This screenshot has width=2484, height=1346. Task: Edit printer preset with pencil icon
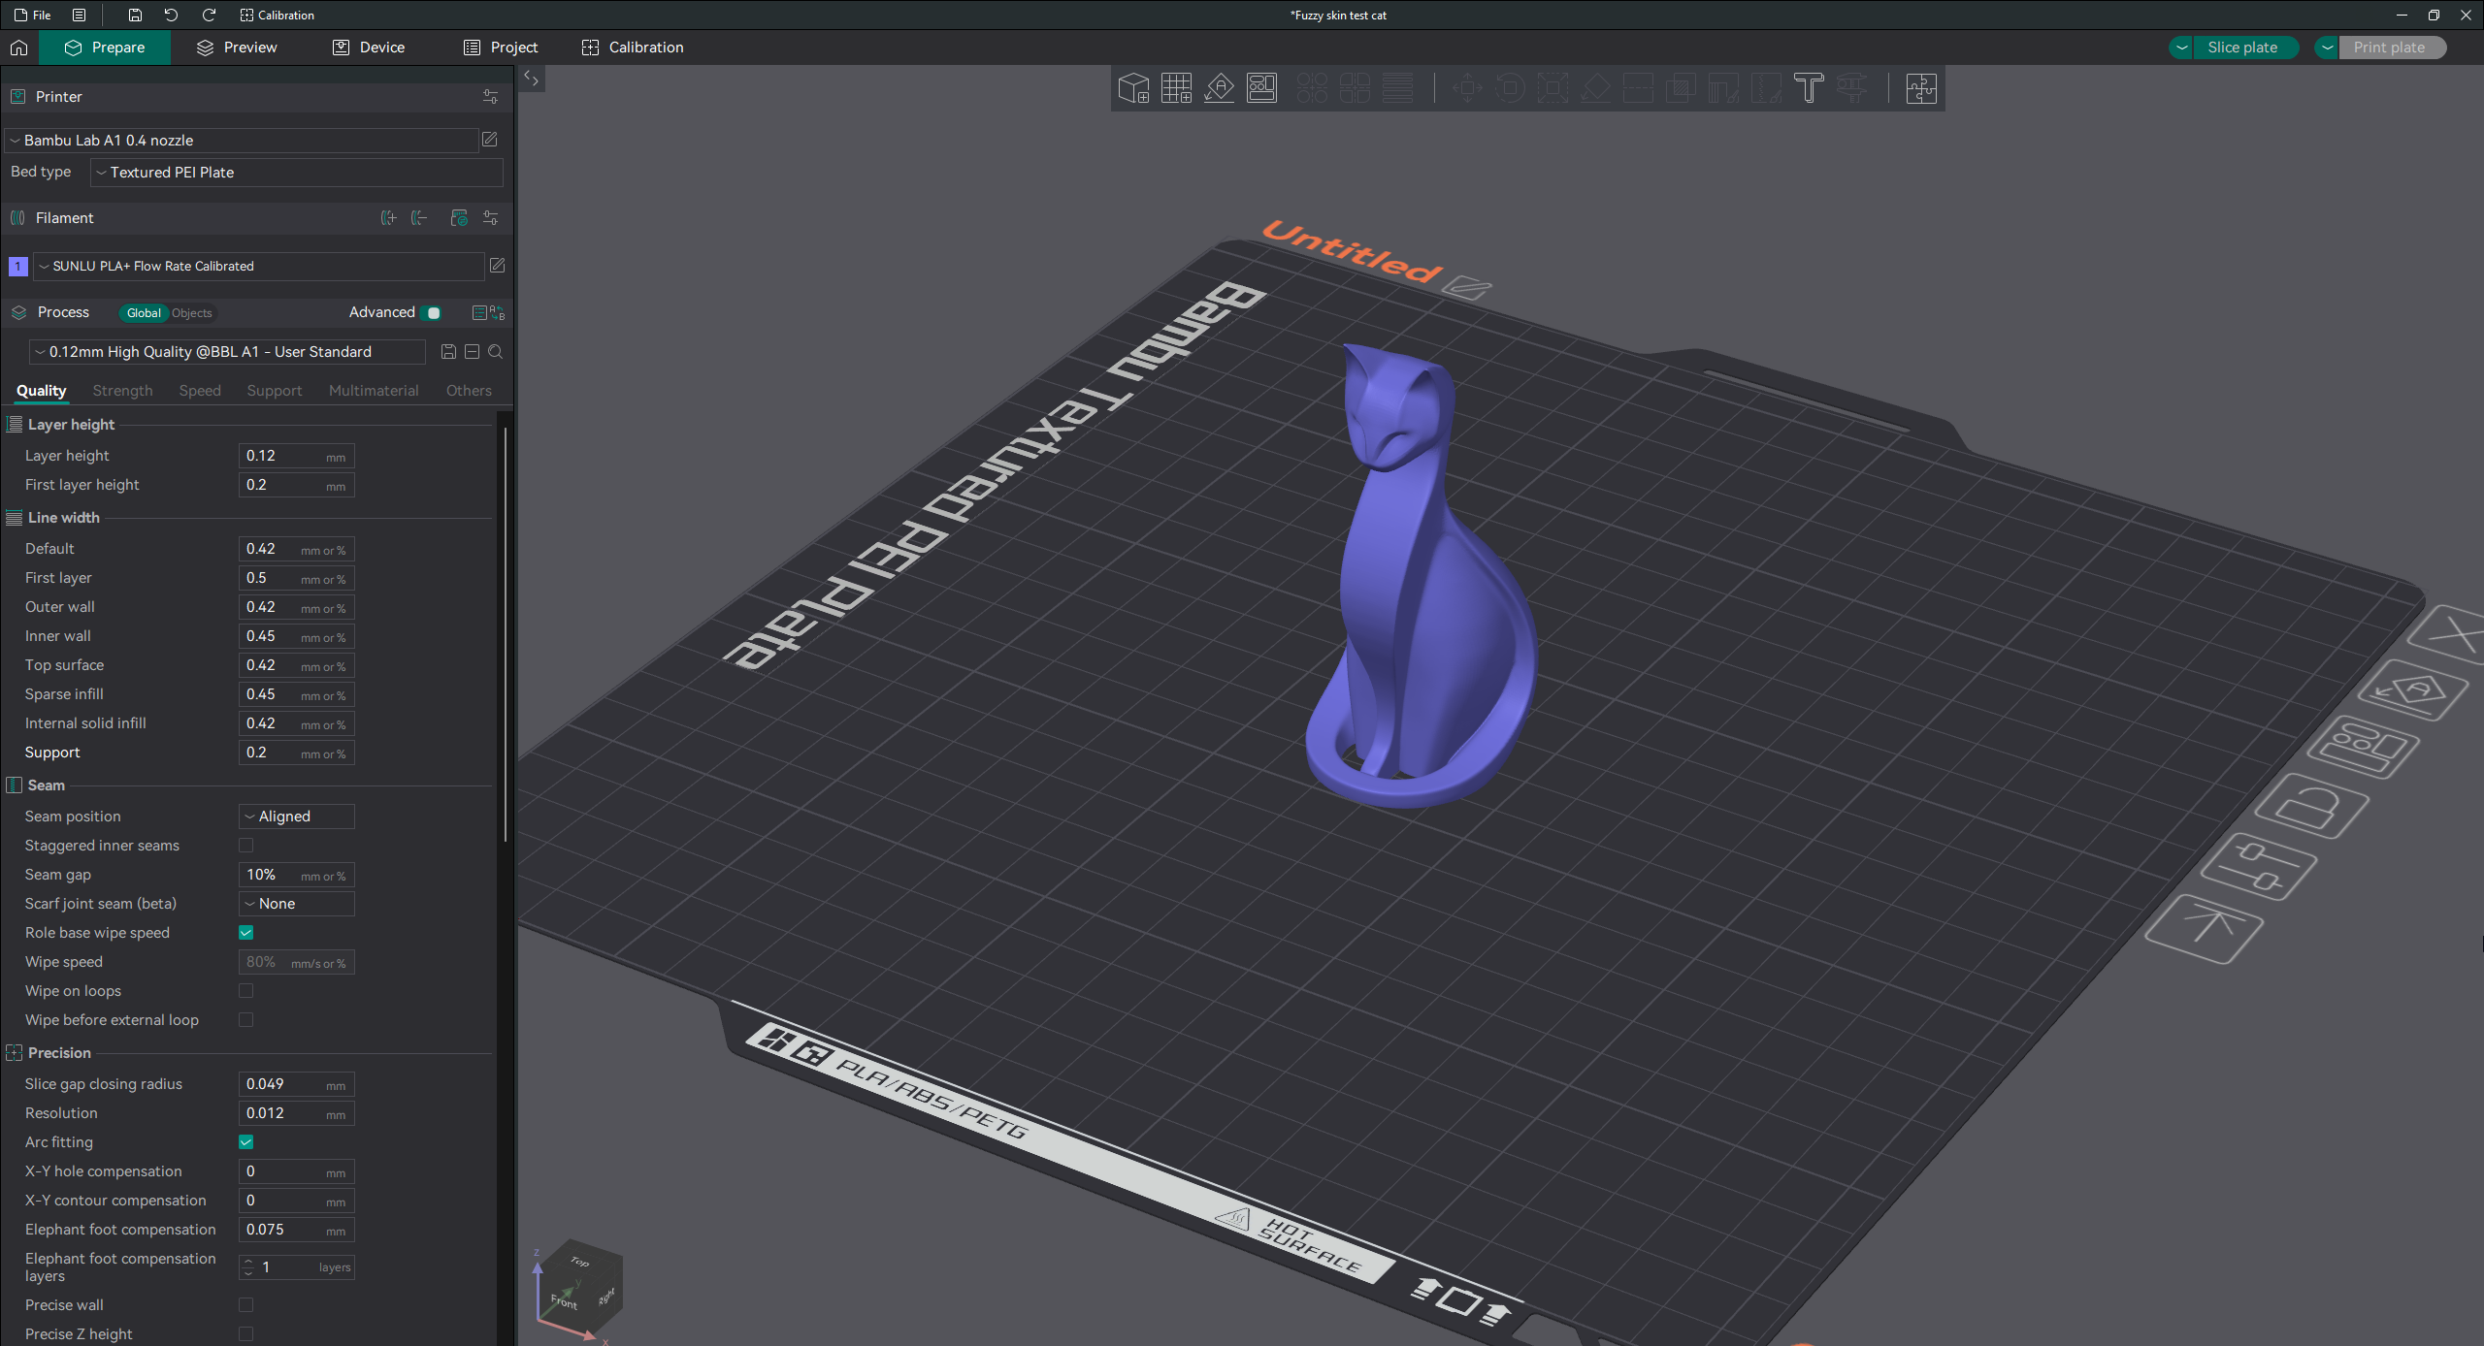point(490,140)
